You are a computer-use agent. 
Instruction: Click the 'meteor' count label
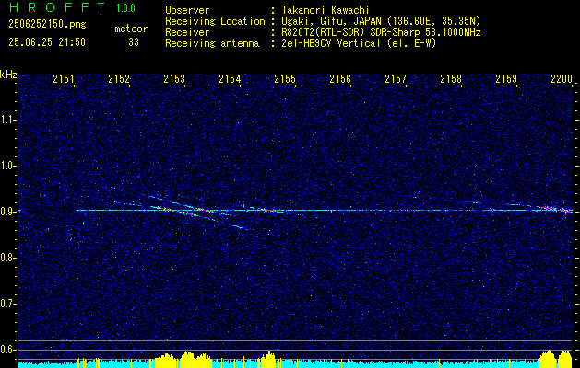click(x=131, y=29)
